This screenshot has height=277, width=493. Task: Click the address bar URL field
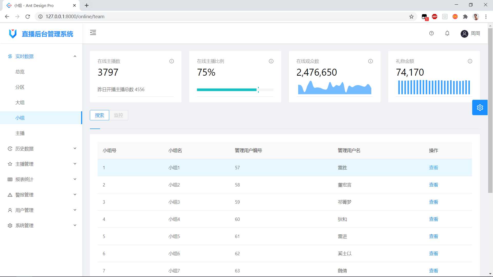(x=226, y=17)
